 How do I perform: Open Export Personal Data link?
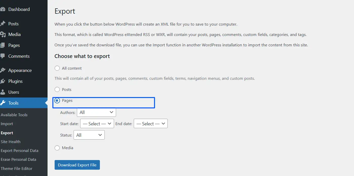tap(19, 150)
